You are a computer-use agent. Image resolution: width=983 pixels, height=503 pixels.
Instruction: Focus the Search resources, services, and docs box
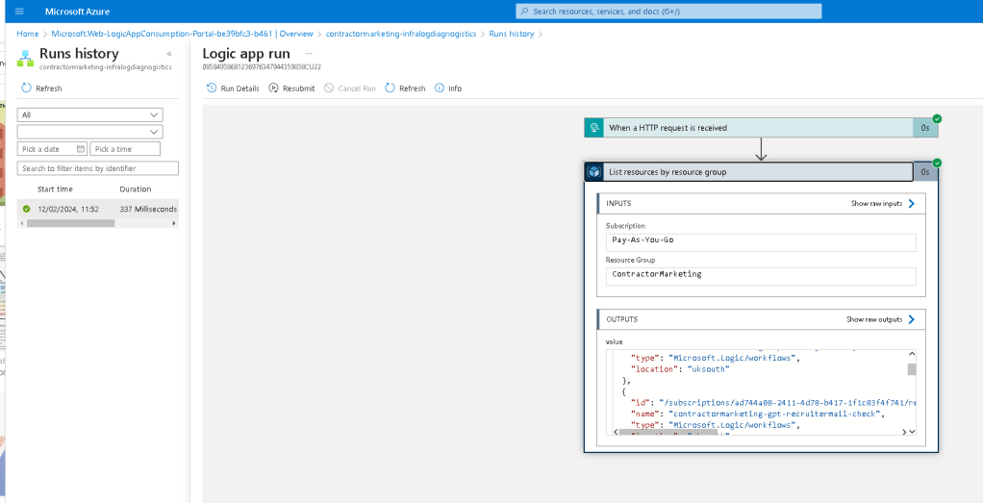pyautogui.click(x=668, y=12)
